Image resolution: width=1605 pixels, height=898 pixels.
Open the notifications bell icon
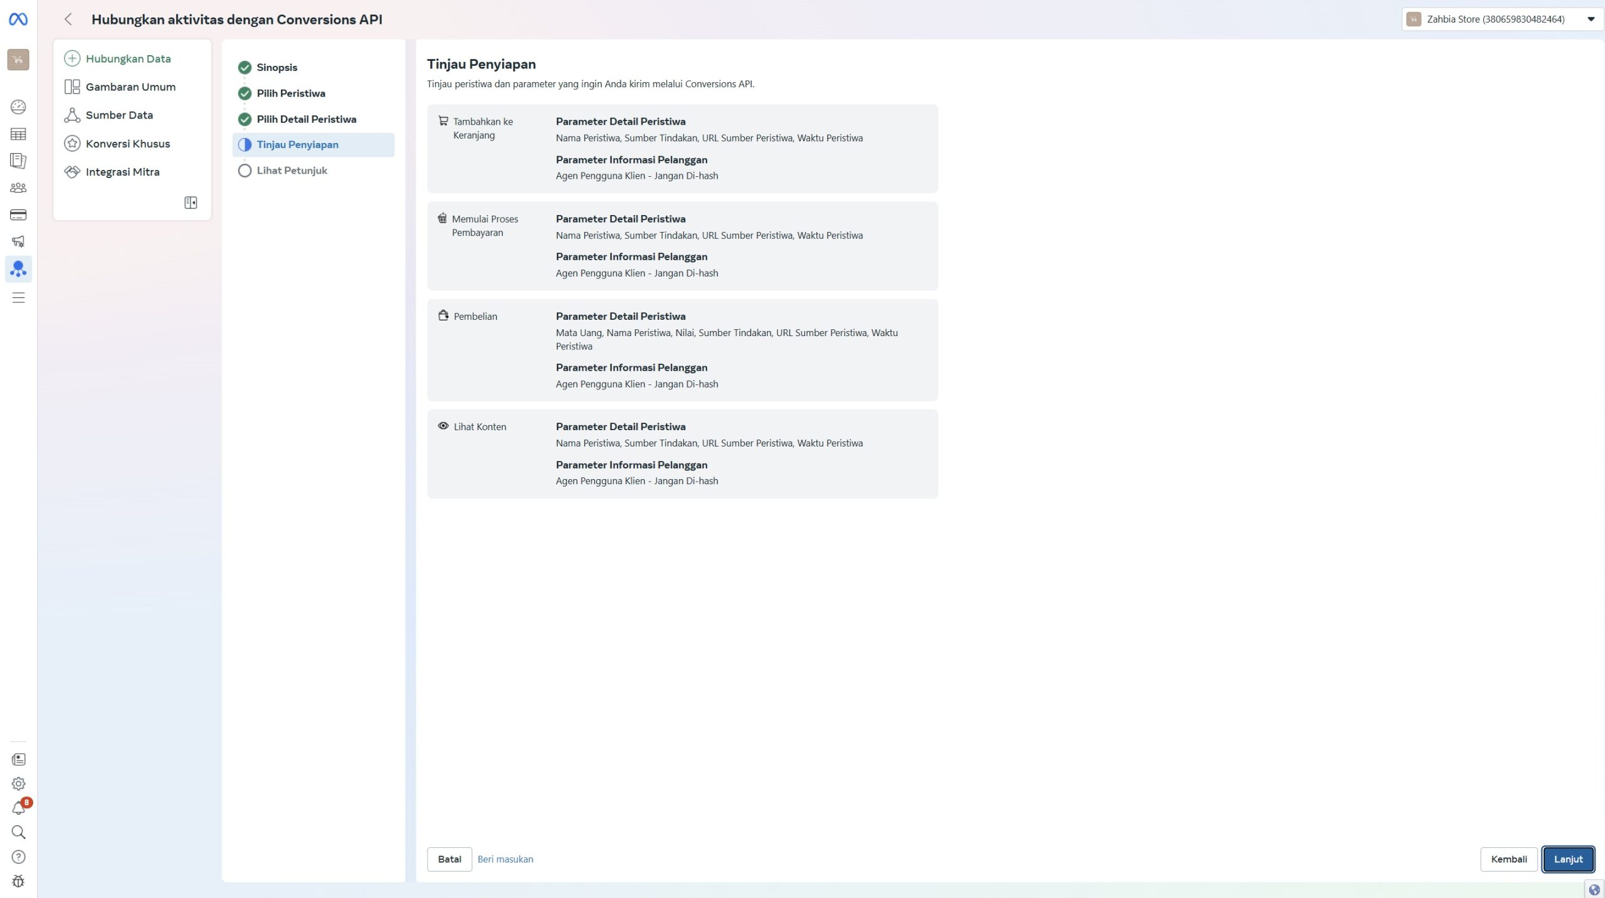(18, 808)
